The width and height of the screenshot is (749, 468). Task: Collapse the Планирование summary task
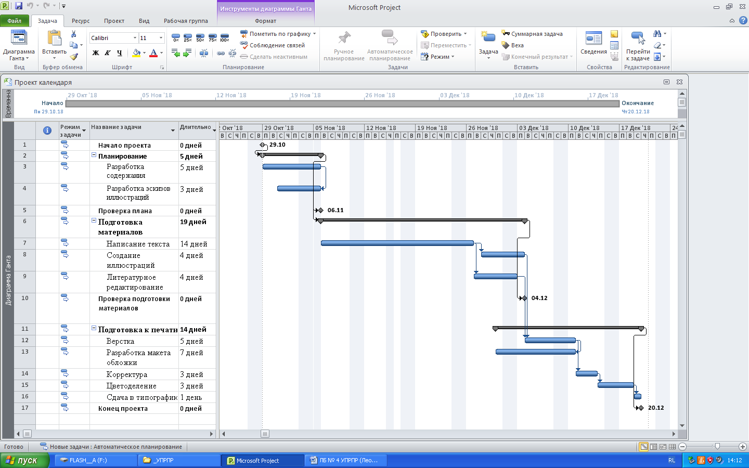94,155
